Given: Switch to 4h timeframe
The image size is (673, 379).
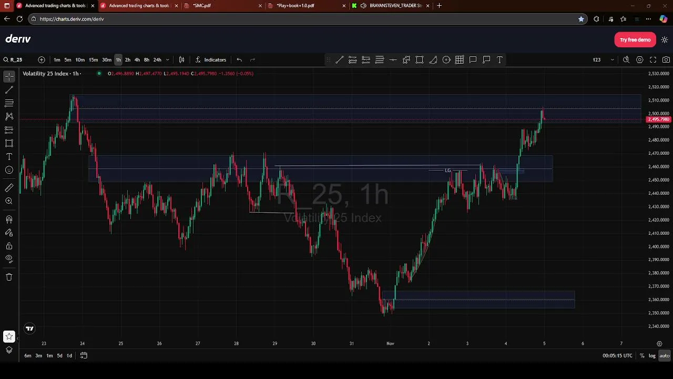Looking at the screenshot, I should [137, 59].
